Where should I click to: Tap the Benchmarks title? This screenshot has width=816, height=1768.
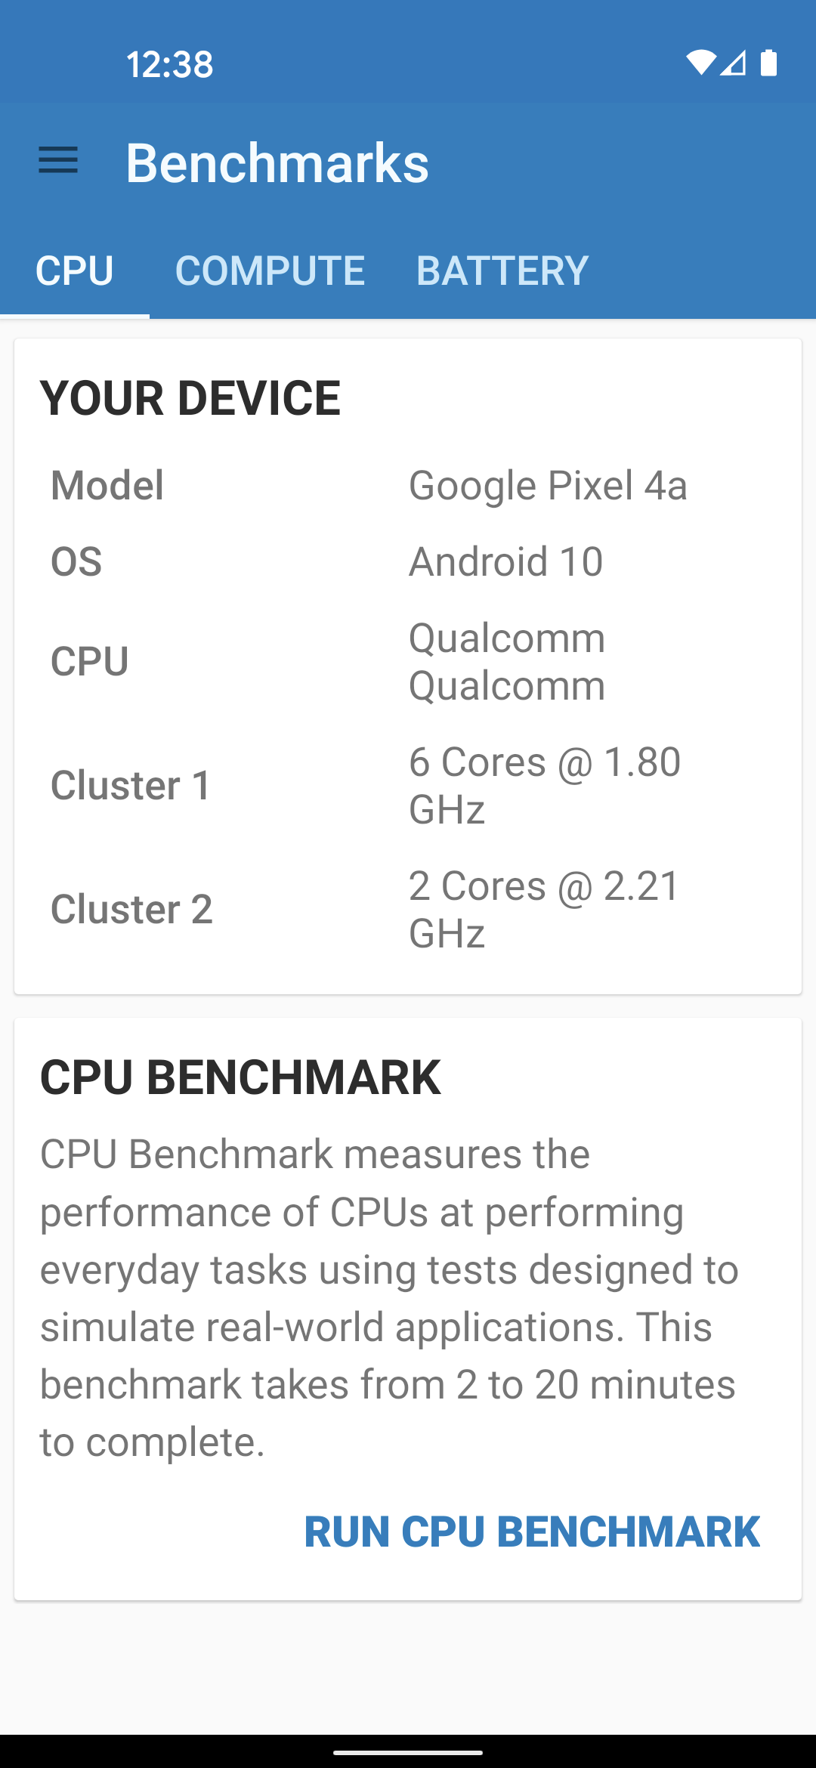pos(277,162)
